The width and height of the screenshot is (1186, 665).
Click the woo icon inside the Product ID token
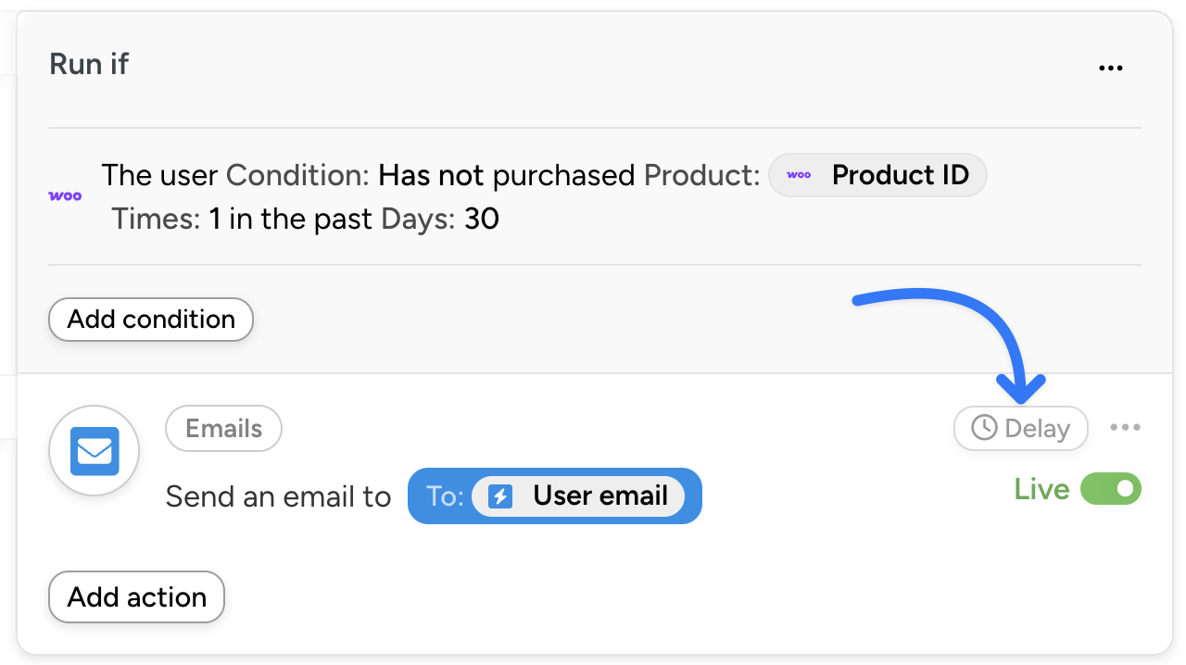[799, 175]
